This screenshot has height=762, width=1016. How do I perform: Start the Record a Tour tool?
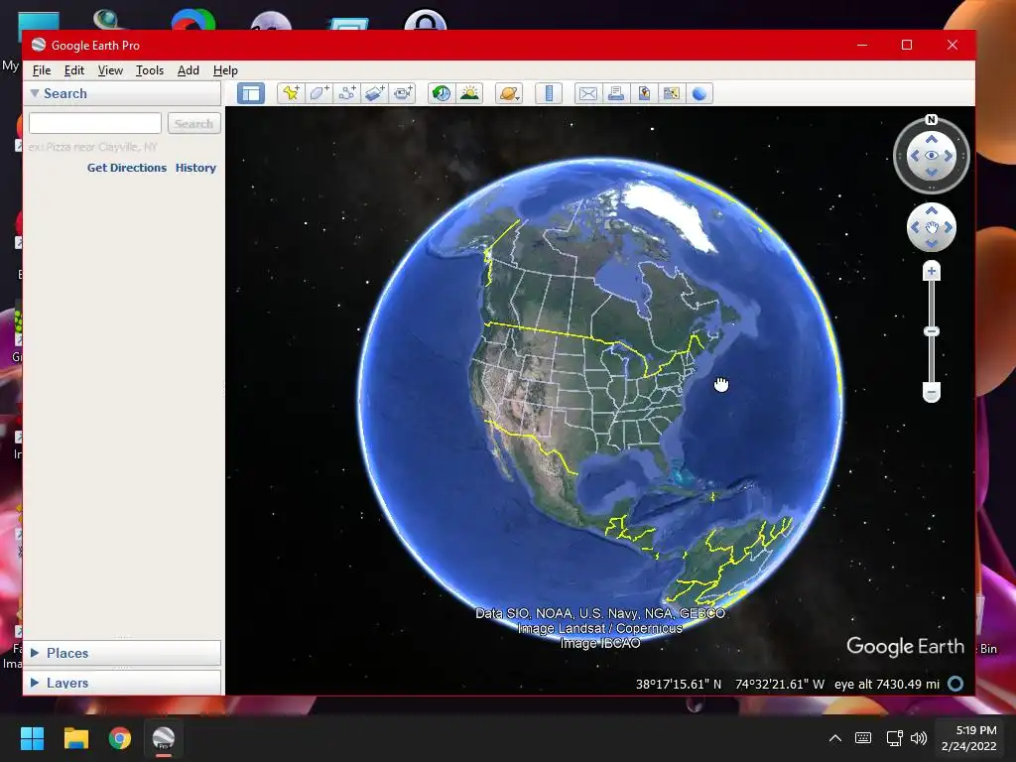tap(403, 93)
